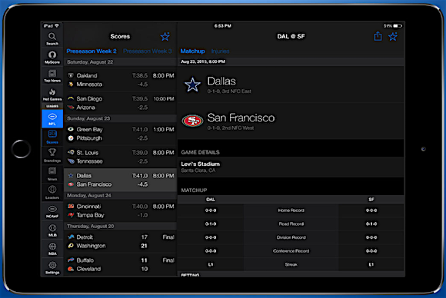The width and height of the screenshot is (446, 298).
Task: Open Top News sidebar icon
Action: pos(52,76)
